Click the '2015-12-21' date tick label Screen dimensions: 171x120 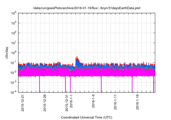[x=22, y=103]
